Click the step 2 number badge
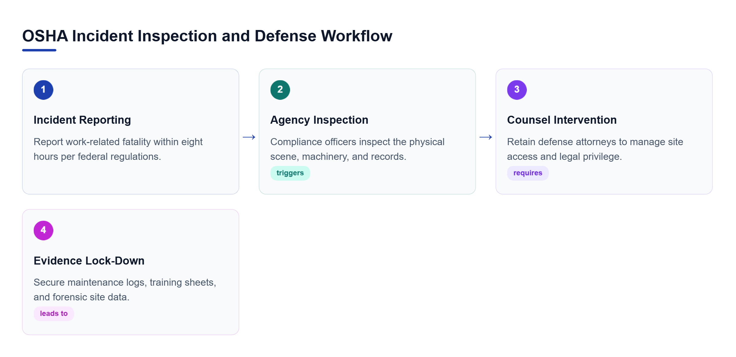Image resolution: width=736 pixels, height=357 pixels. pyautogui.click(x=280, y=90)
